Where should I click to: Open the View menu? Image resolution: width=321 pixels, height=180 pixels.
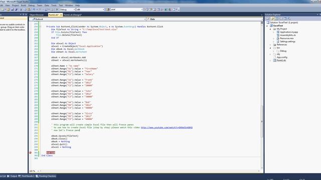tap(8, 5)
